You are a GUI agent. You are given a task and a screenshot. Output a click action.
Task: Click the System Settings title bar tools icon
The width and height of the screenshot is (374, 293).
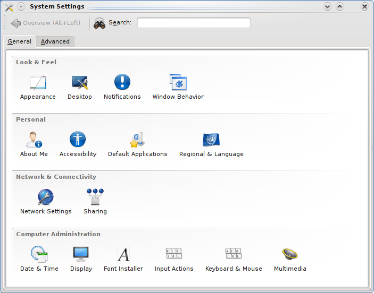click(x=9, y=7)
